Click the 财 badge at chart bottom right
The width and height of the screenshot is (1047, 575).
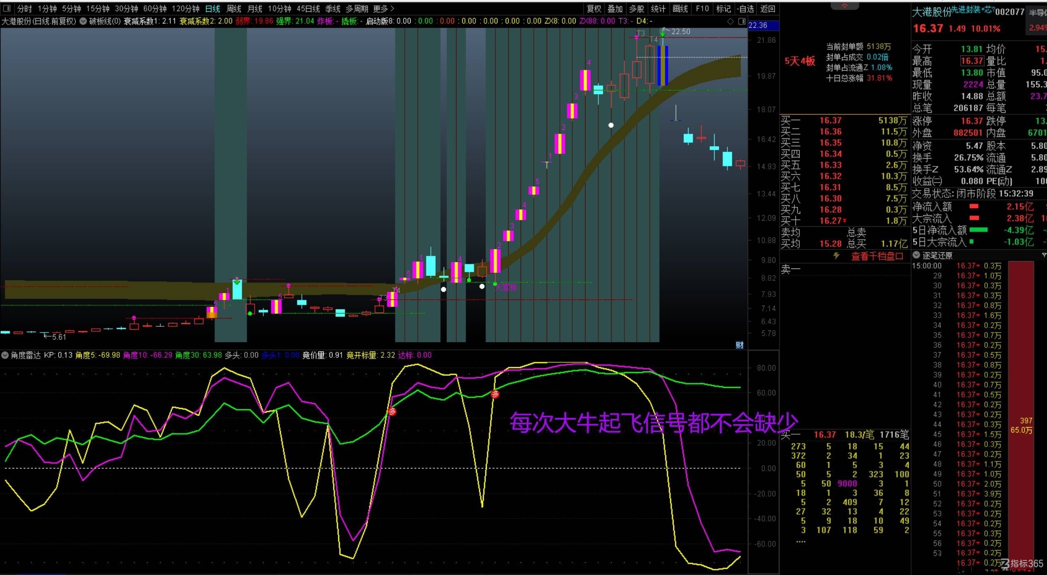pos(740,345)
